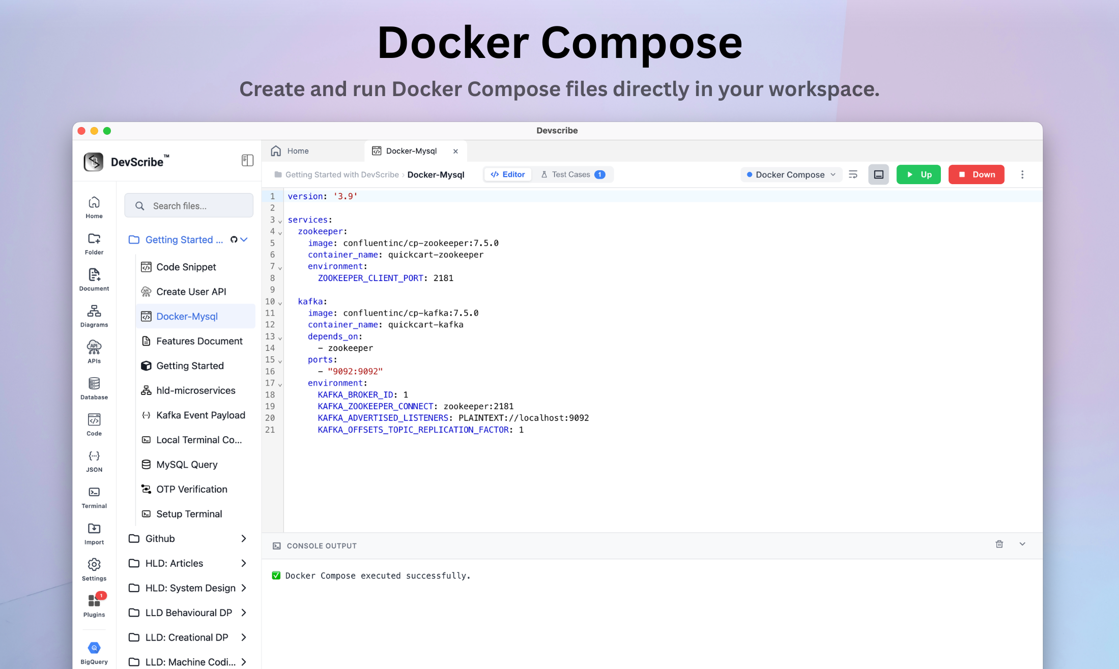The height and width of the screenshot is (669, 1119).
Task: Run Docker Compose with Up button
Action: click(919, 174)
